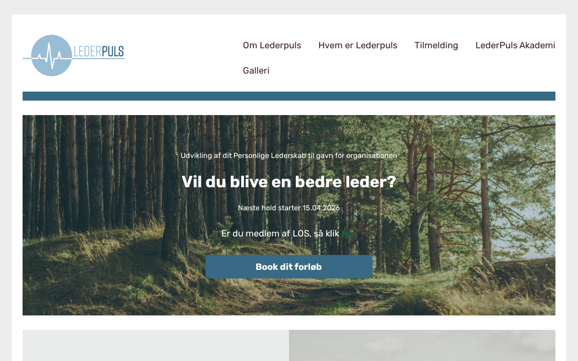578x361 pixels.
Task: Select LederPuls Akademi in navigation
Action: [515, 45]
